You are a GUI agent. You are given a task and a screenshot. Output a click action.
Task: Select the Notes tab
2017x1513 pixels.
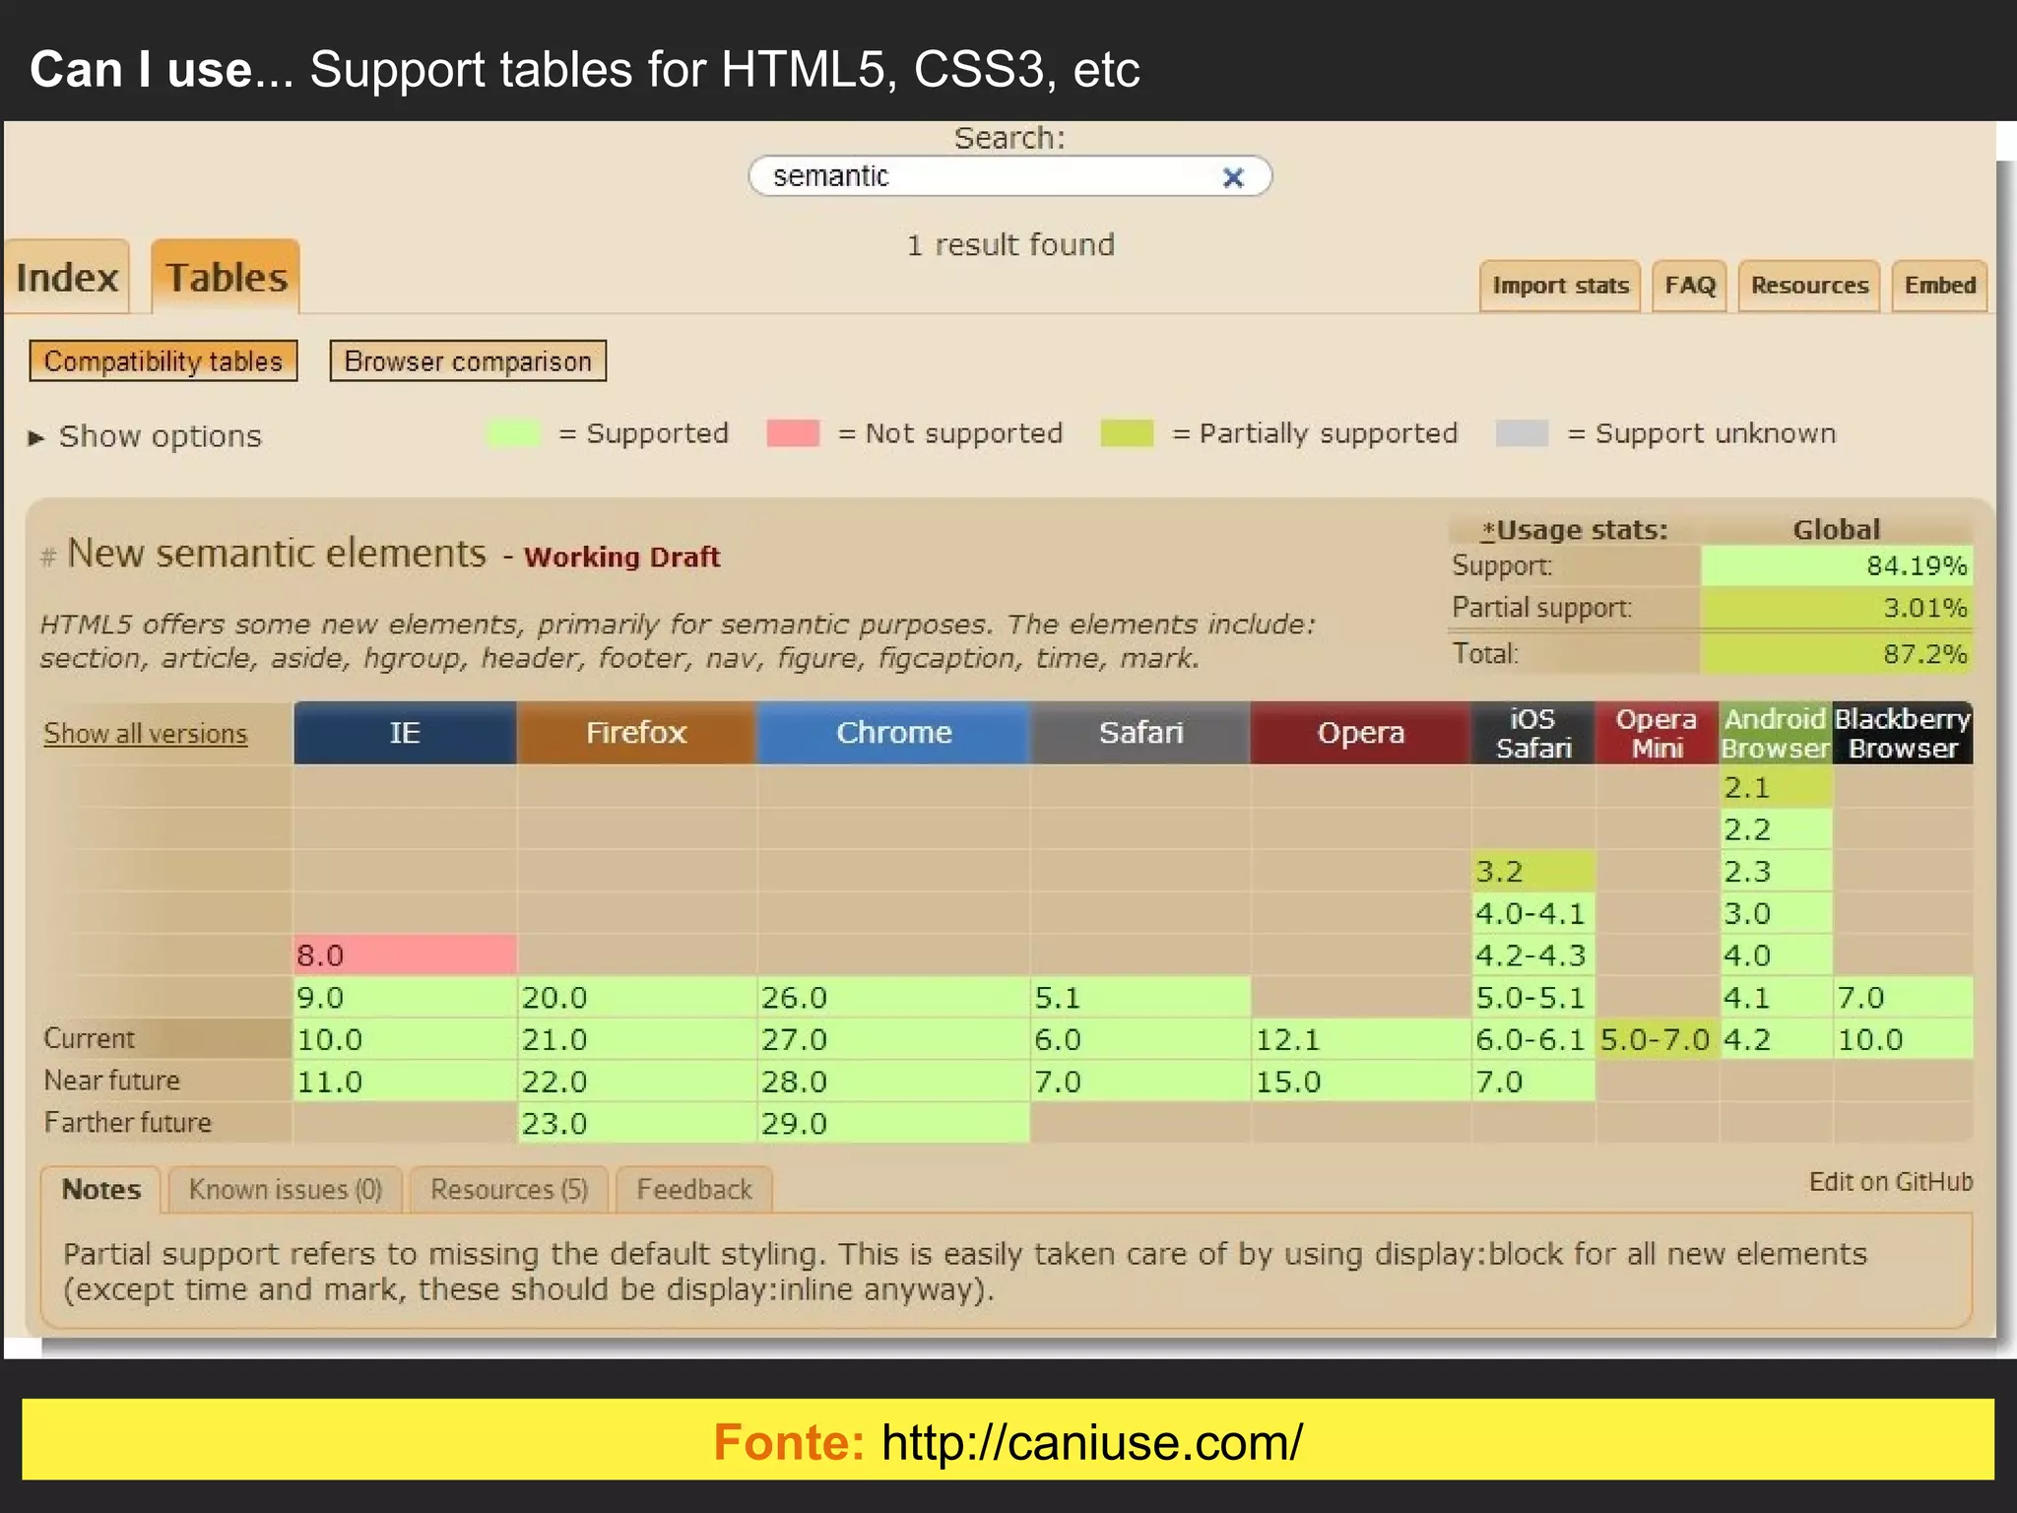coord(100,1190)
